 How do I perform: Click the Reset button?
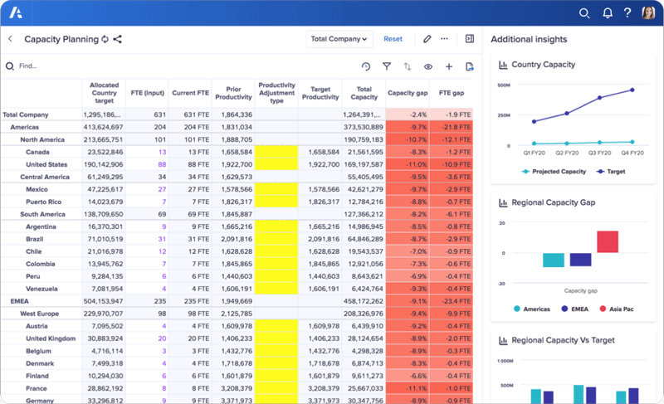click(x=393, y=39)
